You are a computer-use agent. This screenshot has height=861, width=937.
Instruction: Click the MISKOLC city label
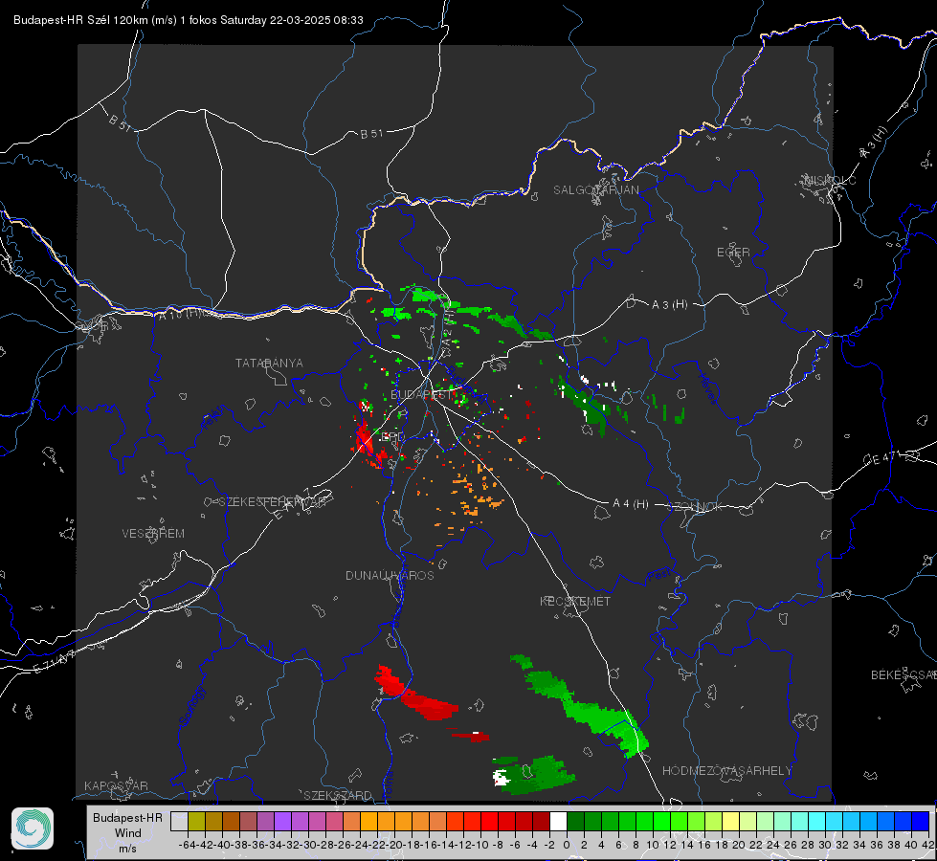[830, 180]
